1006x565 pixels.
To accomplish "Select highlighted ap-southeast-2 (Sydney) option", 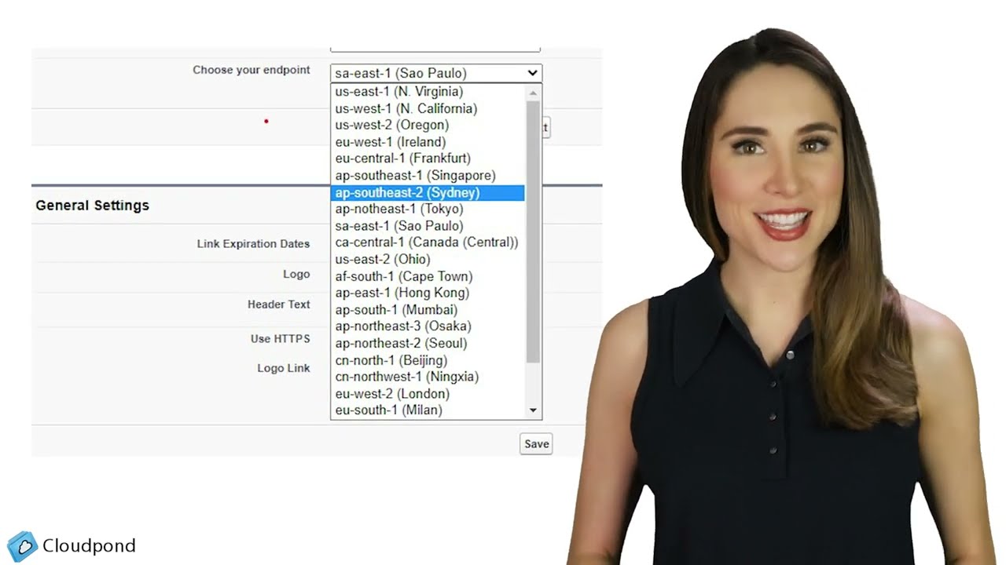I will pyautogui.click(x=428, y=192).
